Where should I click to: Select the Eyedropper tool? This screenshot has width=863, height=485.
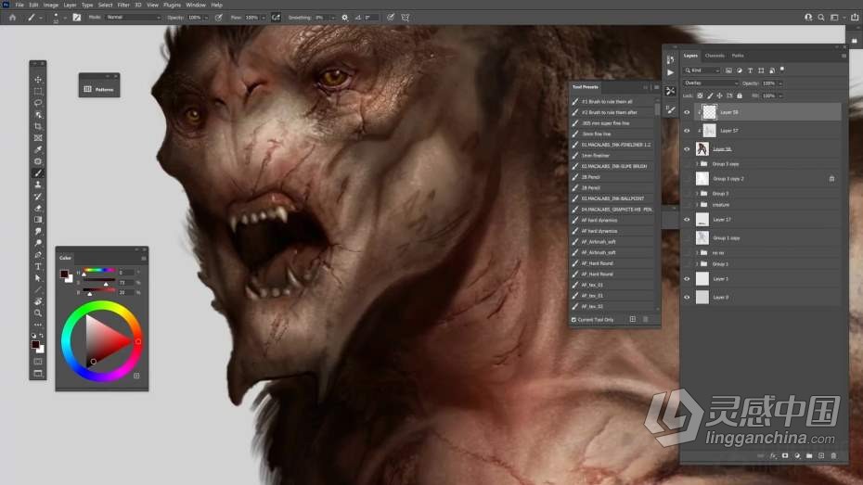pos(38,149)
